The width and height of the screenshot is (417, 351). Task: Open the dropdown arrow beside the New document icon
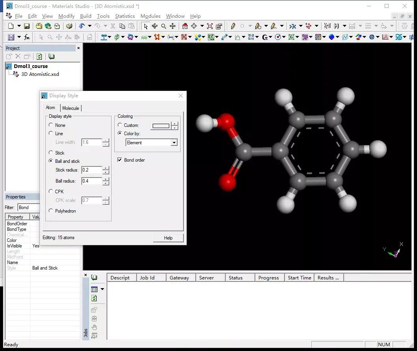(19, 26)
